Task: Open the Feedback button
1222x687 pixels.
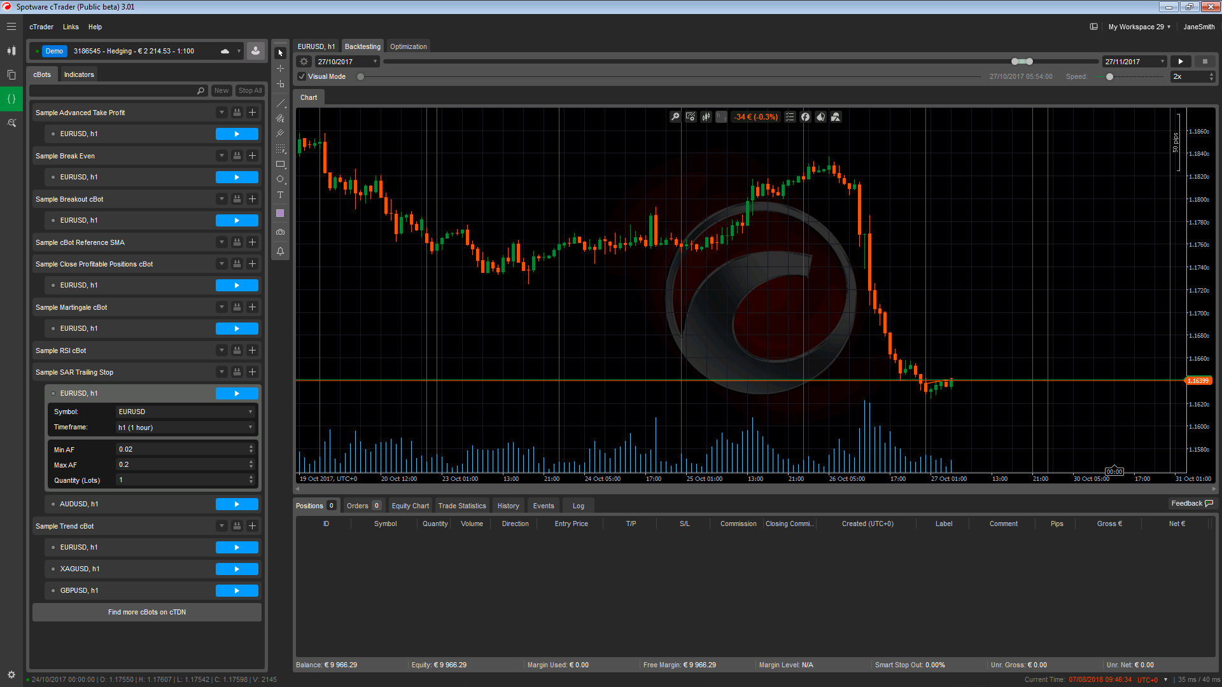Action: pyautogui.click(x=1192, y=503)
